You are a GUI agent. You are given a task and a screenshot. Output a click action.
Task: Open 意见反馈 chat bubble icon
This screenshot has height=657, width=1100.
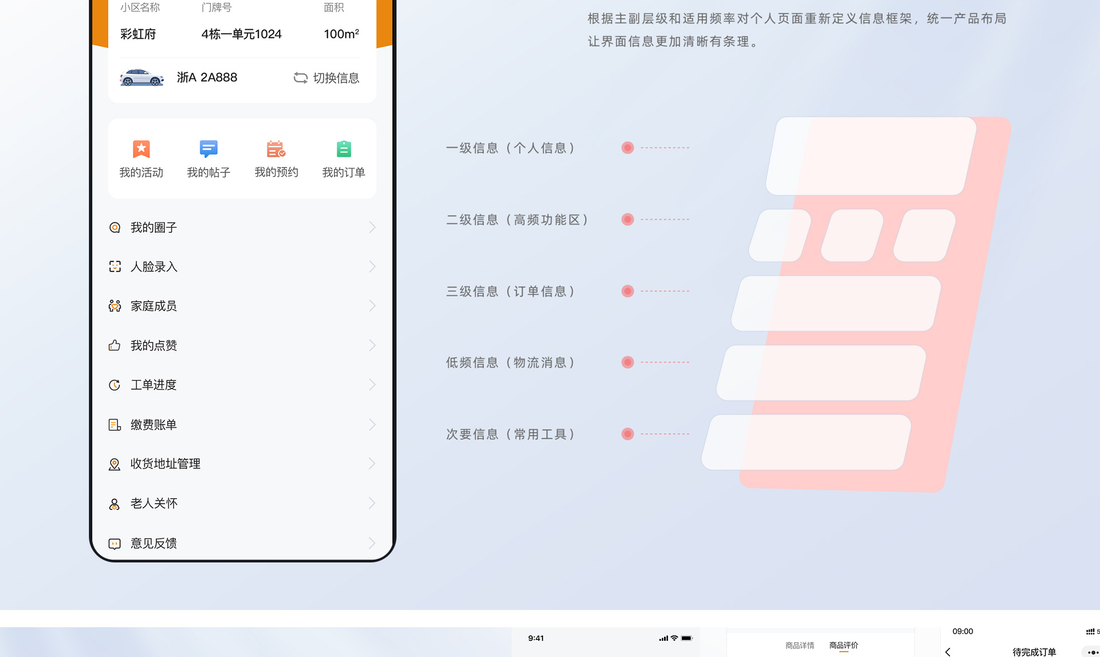115,542
